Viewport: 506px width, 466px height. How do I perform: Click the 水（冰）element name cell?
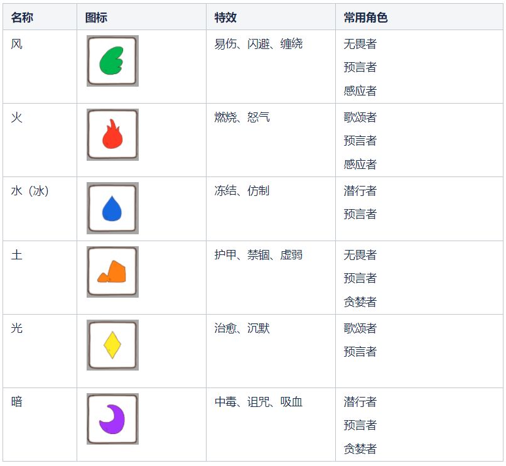click(30, 191)
